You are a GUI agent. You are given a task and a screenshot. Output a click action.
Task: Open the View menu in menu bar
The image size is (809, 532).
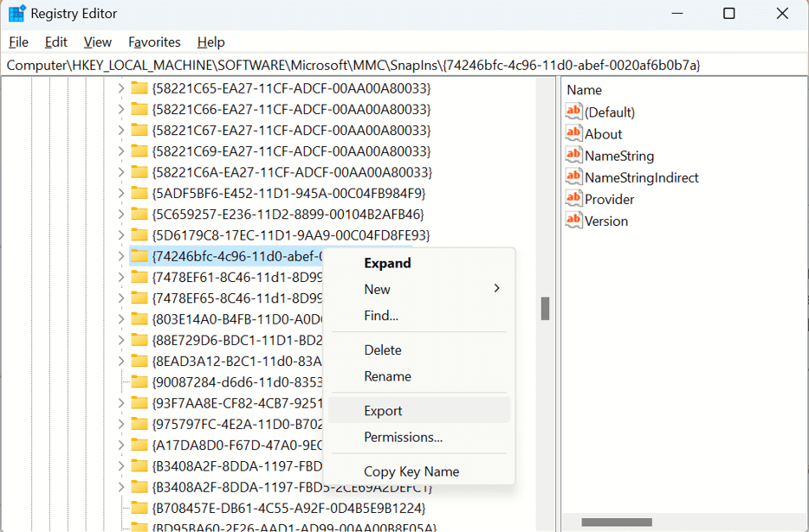[x=98, y=42]
